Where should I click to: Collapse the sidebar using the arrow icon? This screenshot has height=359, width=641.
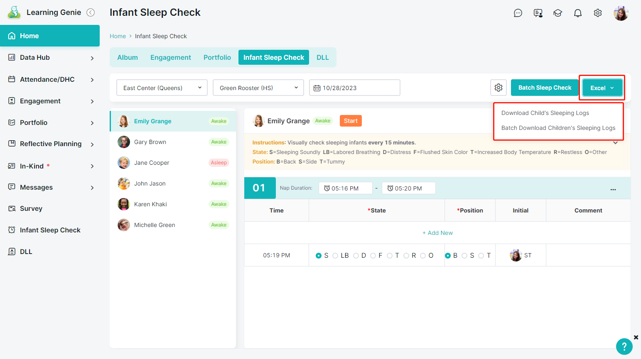point(91,12)
